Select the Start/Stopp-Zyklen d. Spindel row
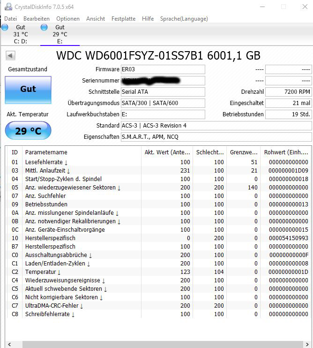 coord(159,179)
